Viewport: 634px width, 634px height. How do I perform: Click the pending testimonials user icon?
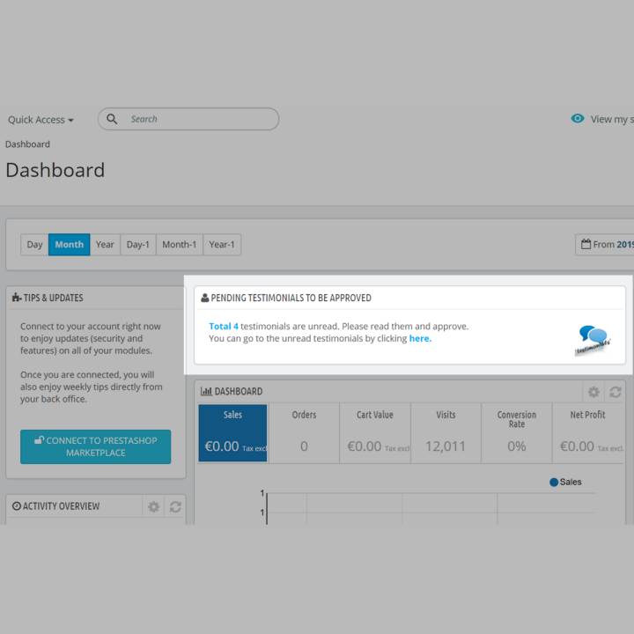(205, 298)
